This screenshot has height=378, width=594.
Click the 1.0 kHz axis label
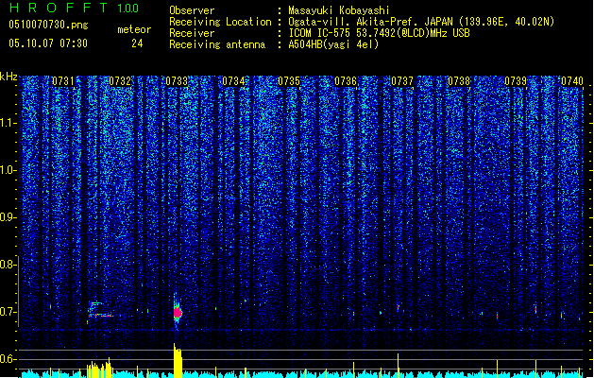click(8, 170)
